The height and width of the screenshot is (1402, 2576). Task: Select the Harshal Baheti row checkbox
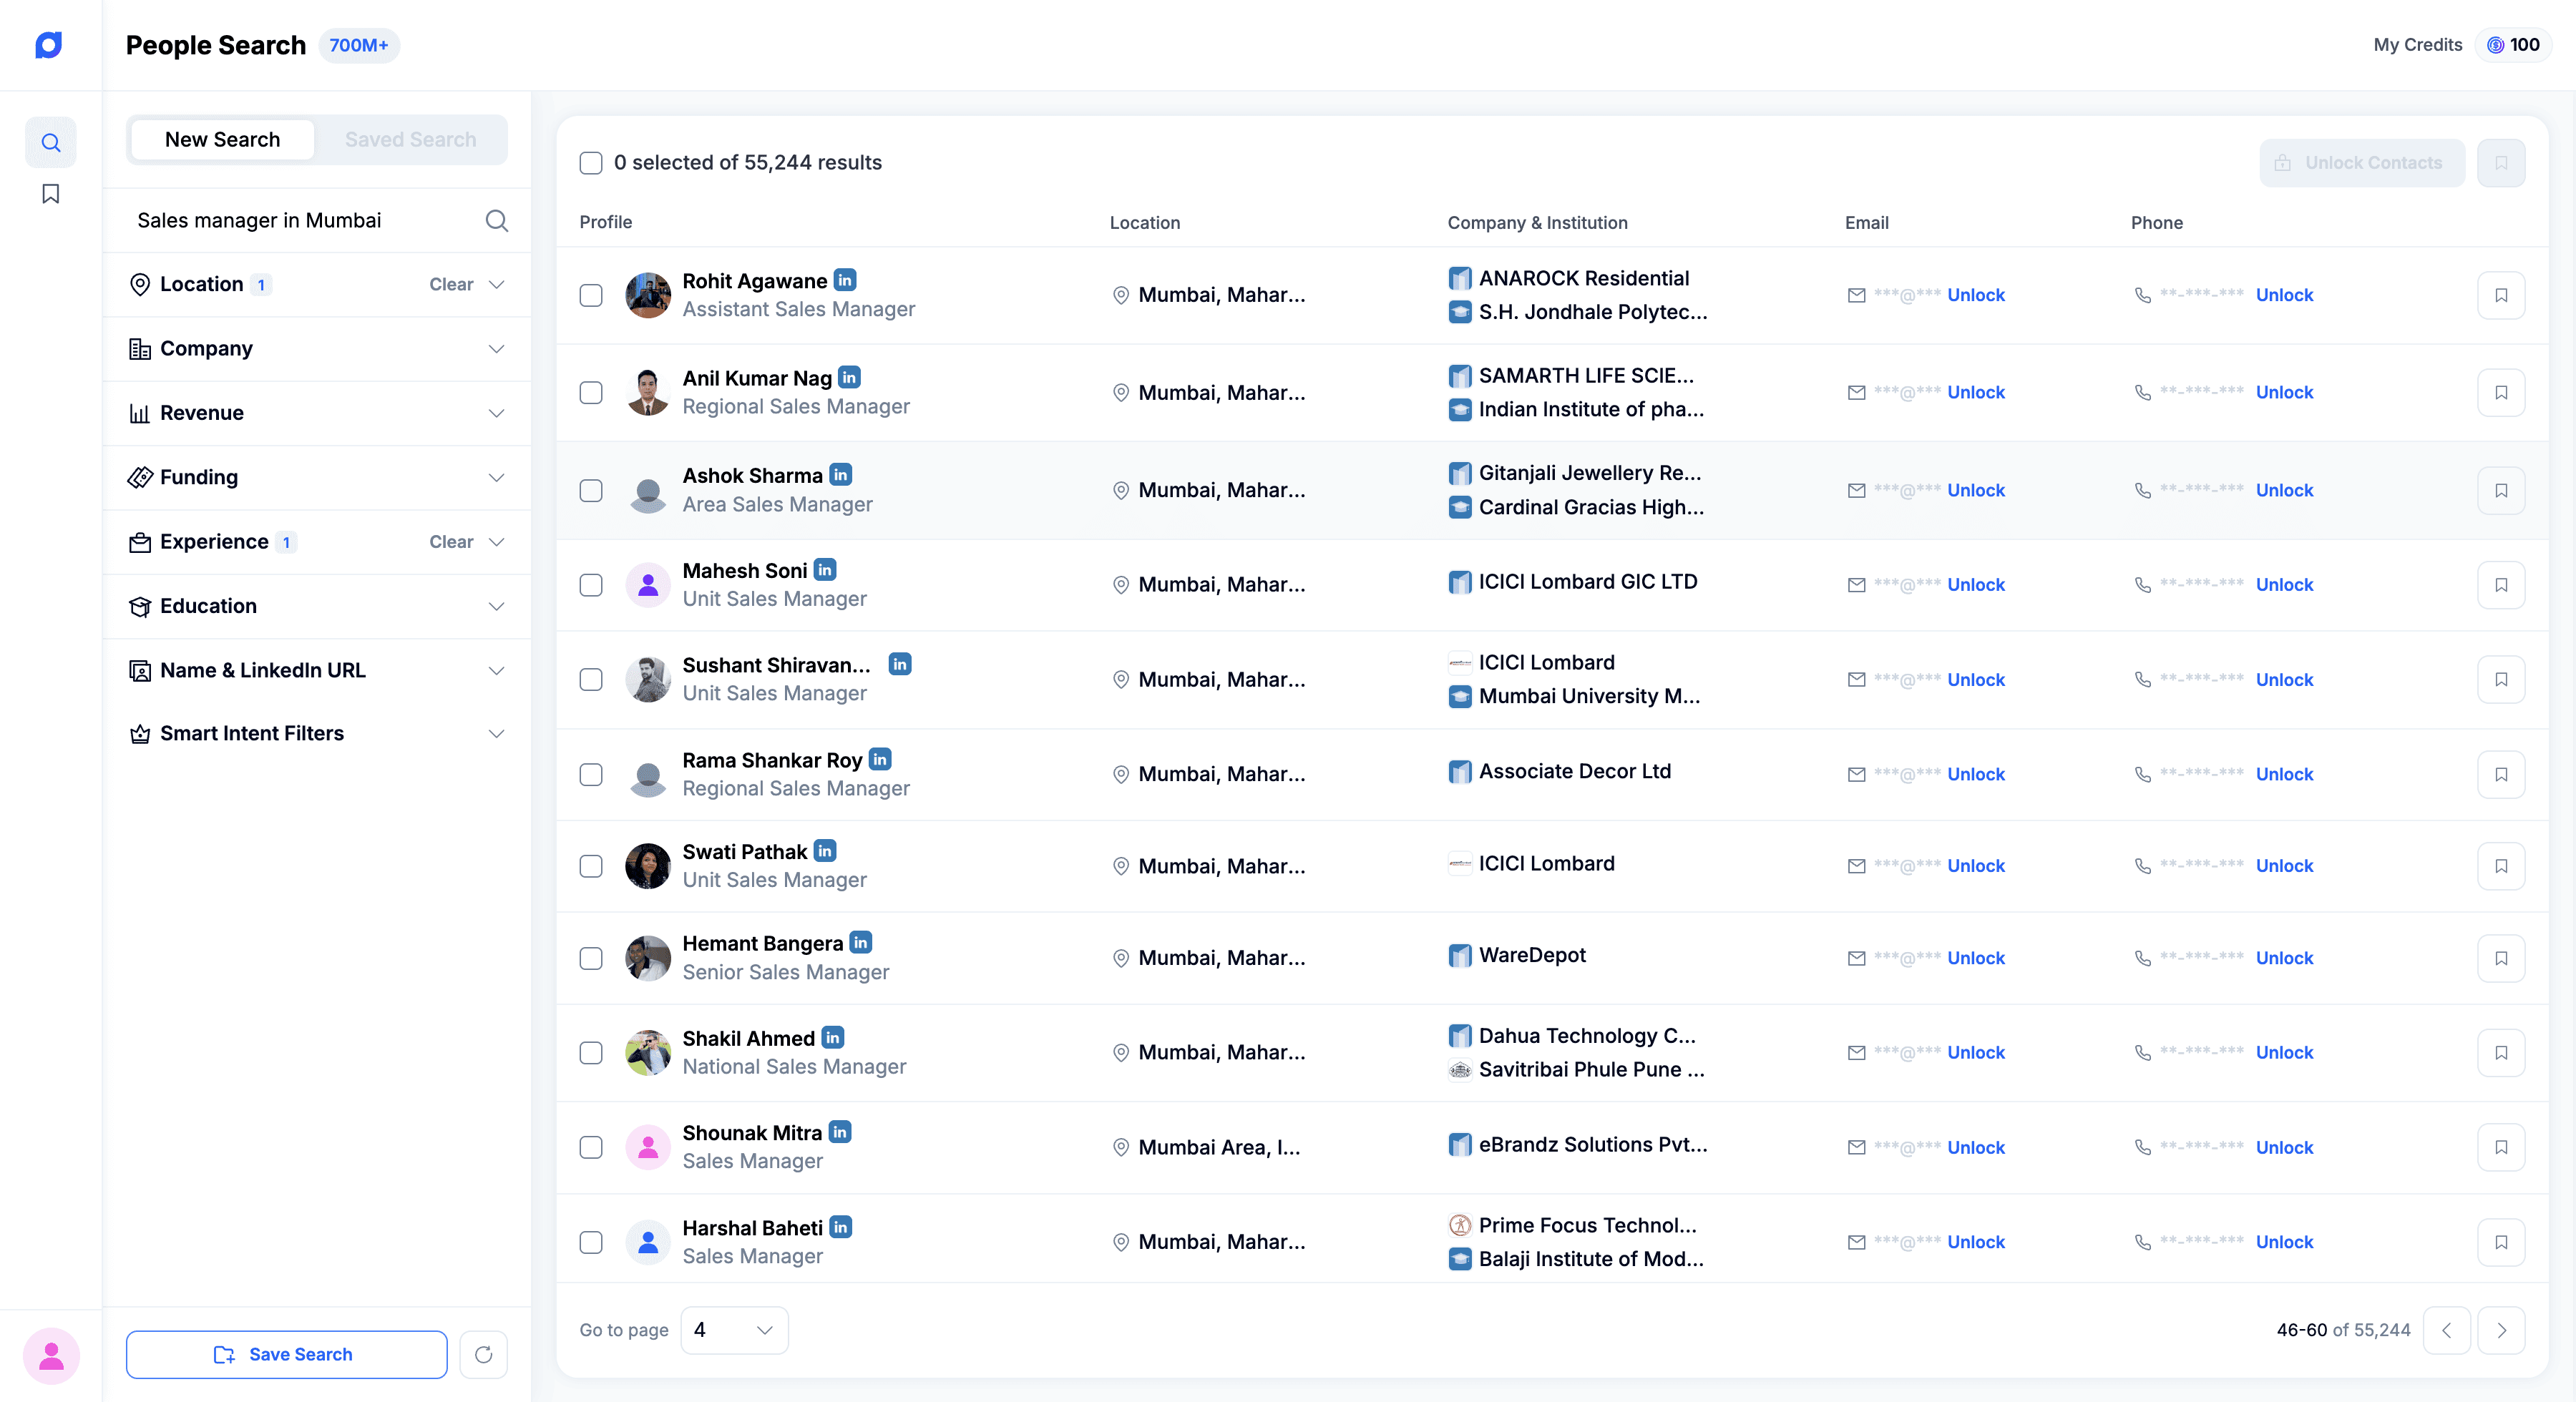pos(591,1242)
